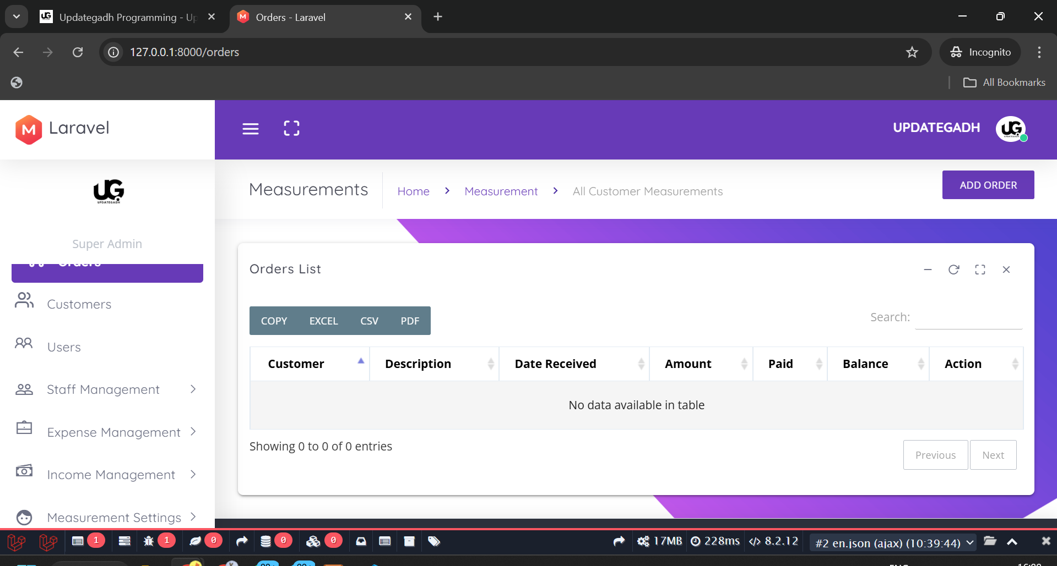This screenshot has height=566, width=1057.
Task: Expand Income Management submenu chevron
Action: coord(193,474)
